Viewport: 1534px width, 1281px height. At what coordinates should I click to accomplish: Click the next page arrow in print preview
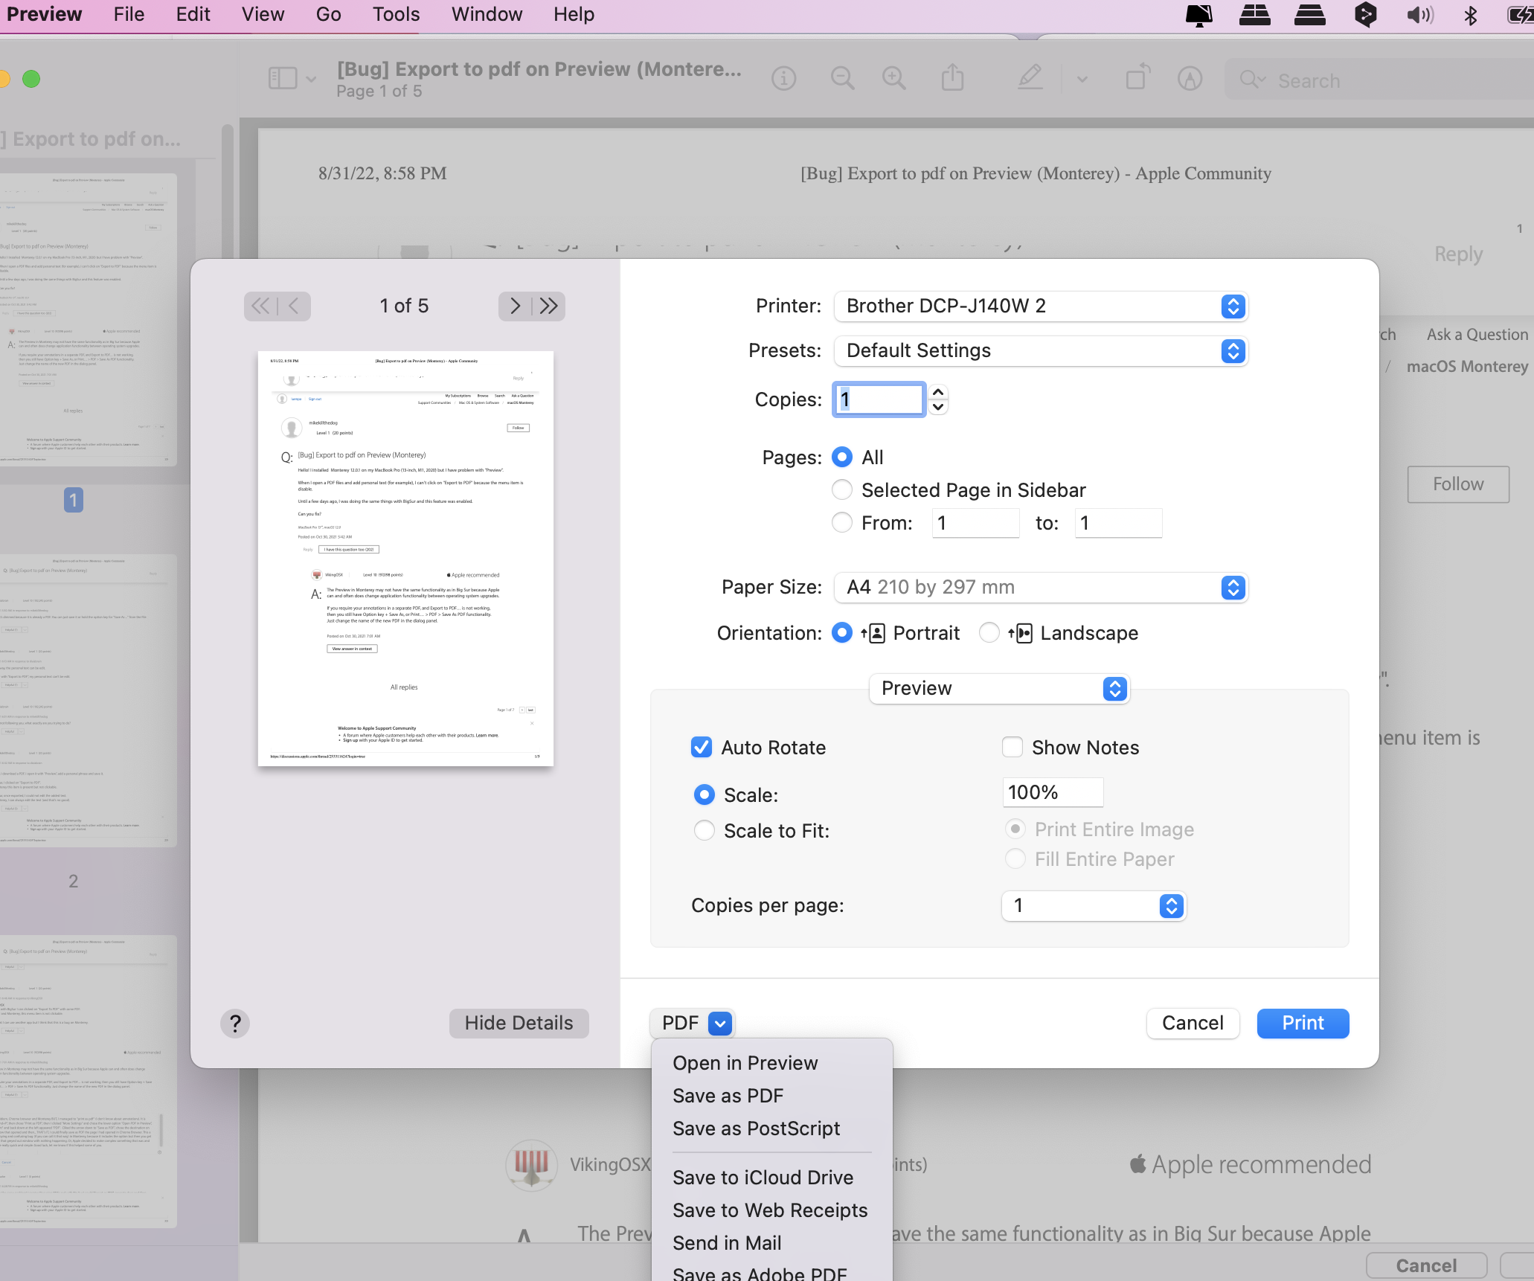click(x=515, y=306)
